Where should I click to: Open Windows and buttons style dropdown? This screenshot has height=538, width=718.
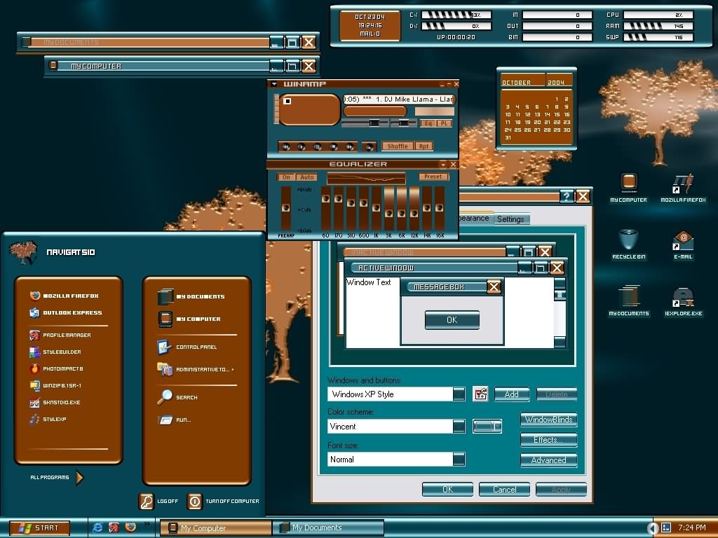459,394
